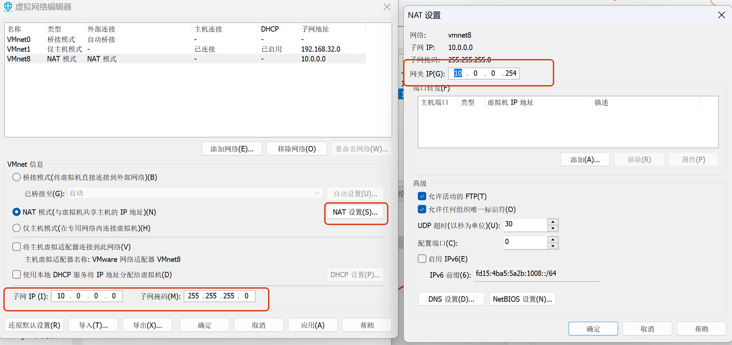Click the DNS 设置(D)... button
This screenshot has width=732, height=345.
[451, 299]
